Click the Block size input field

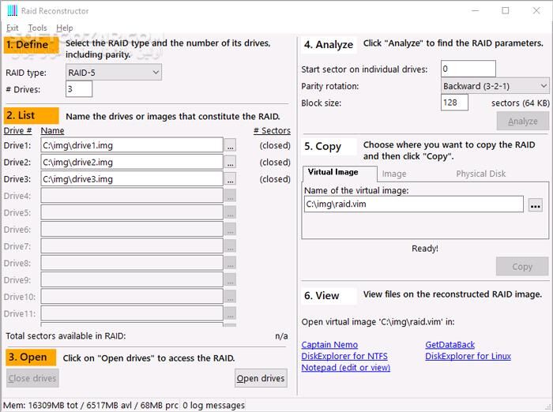tap(454, 103)
